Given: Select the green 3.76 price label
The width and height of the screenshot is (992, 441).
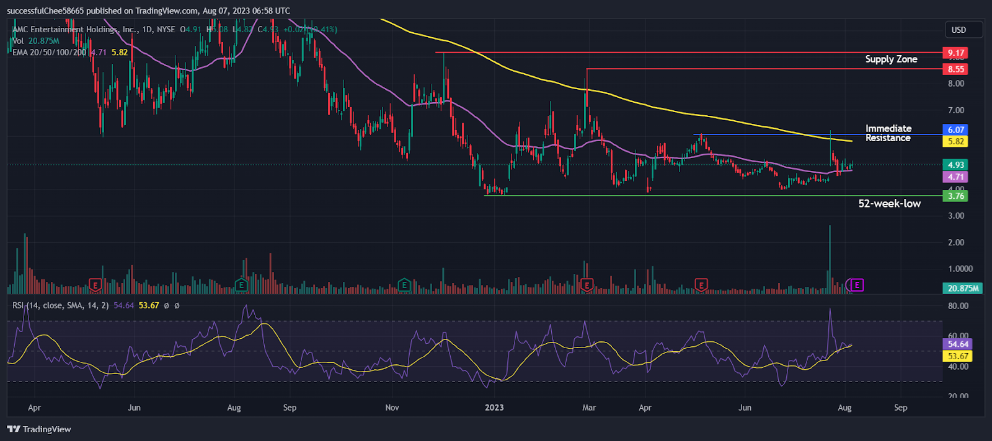Looking at the screenshot, I should [955, 196].
